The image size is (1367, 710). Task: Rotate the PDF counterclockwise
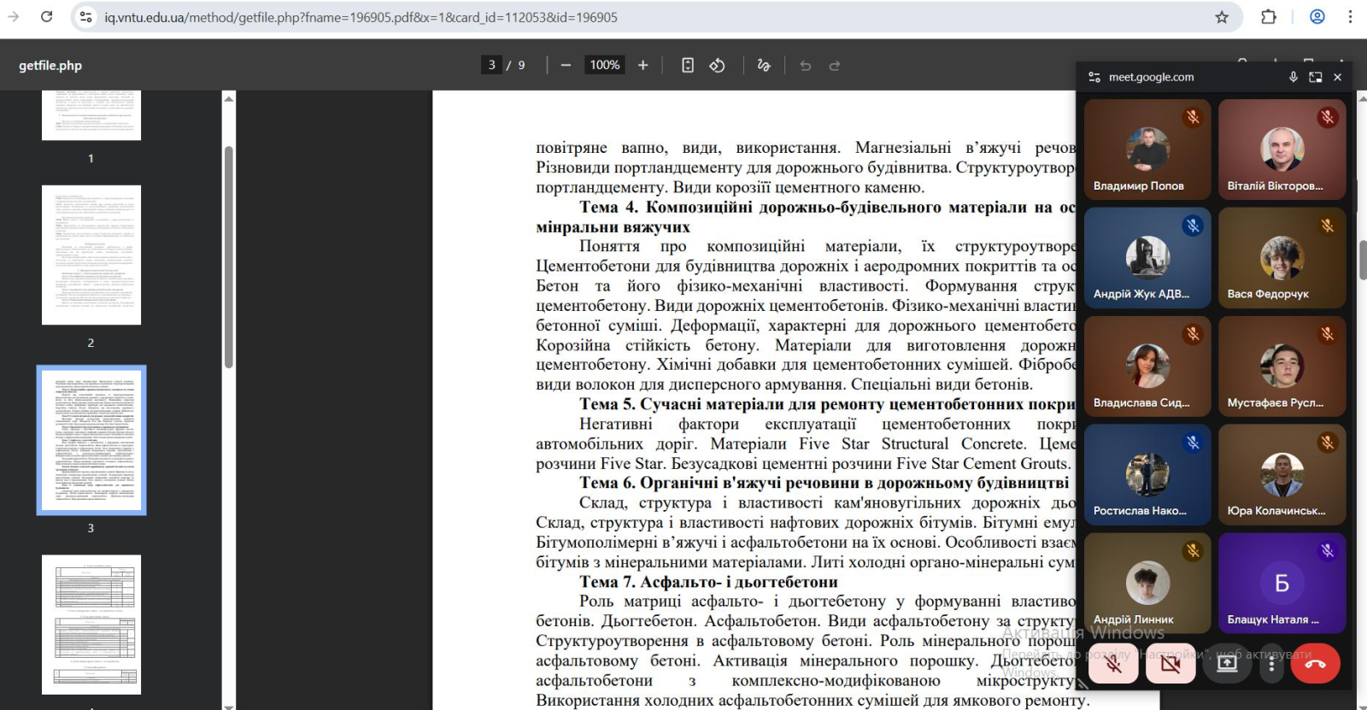click(x=717, y=66)
